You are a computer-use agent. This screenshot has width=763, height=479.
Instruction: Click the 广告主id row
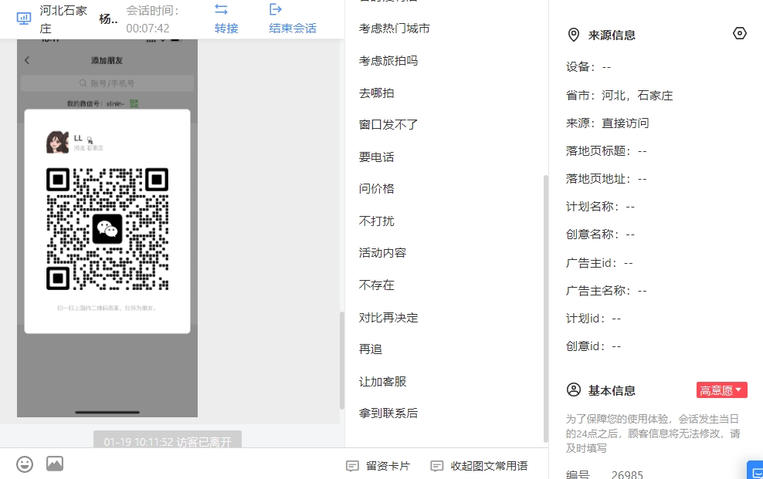599,263
